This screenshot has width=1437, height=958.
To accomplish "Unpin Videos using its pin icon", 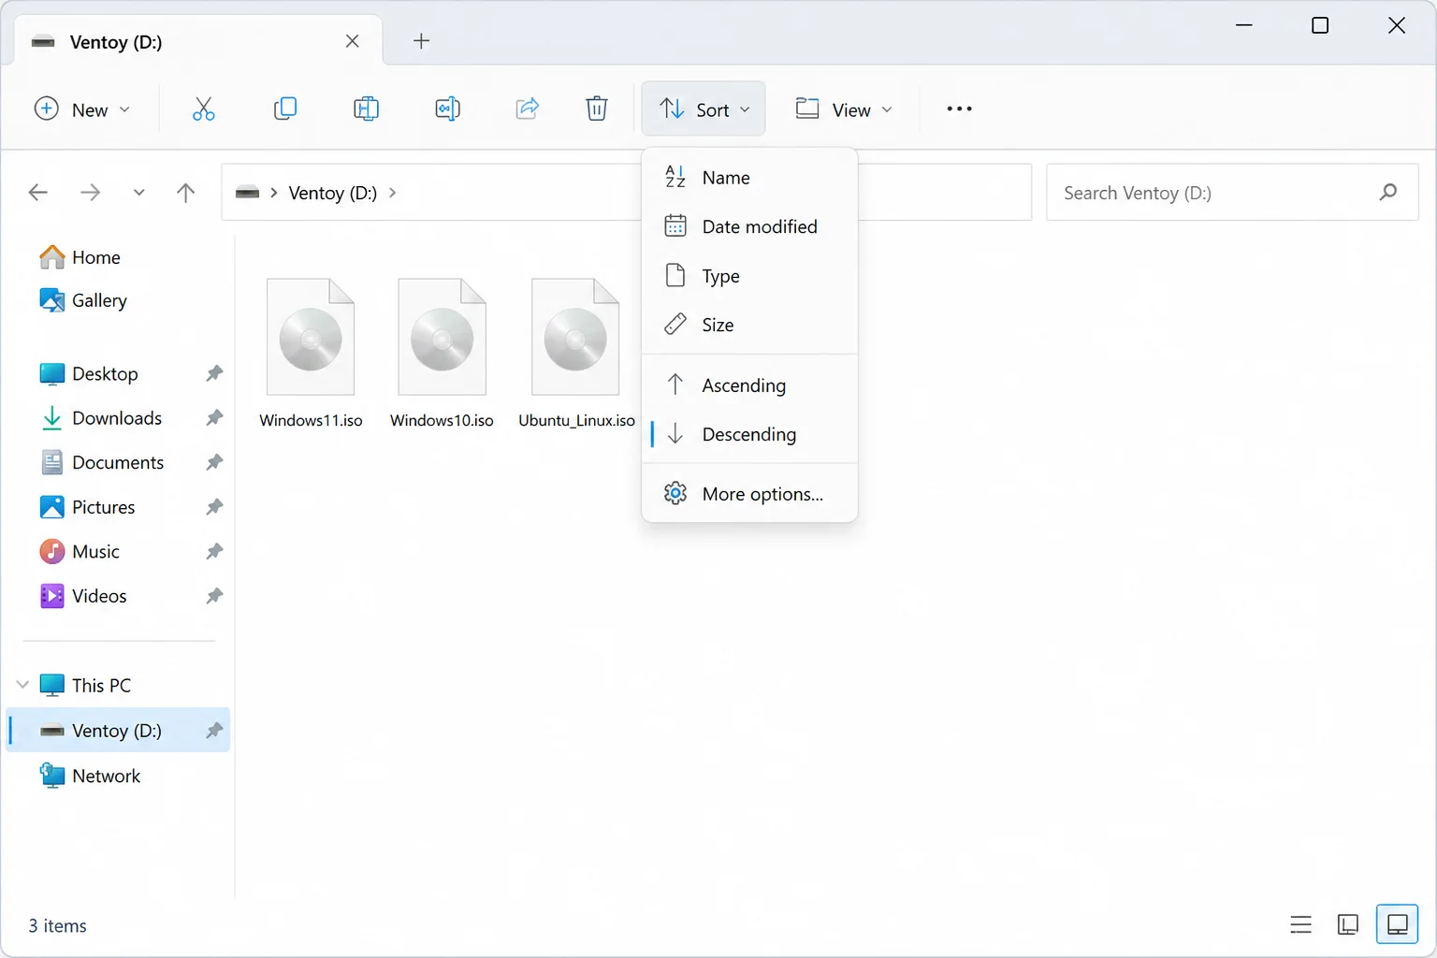I will tap(214, 596).
